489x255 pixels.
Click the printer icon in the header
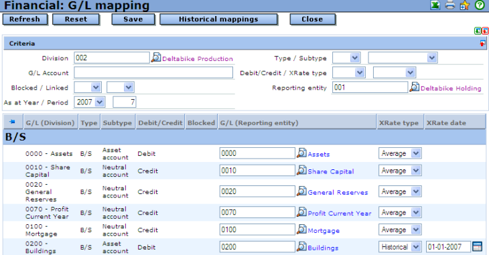(450, 5)
